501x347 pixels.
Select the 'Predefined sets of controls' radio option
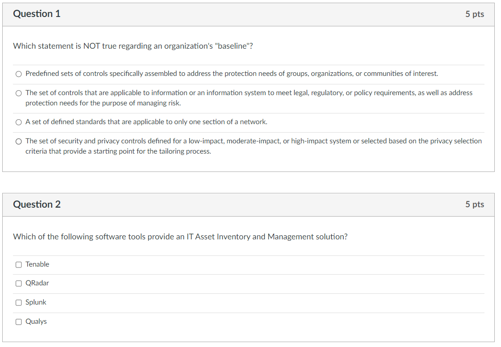click(19, 74)
